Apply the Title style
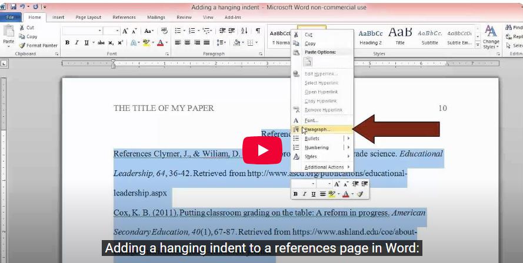 (x=400, y=37)
